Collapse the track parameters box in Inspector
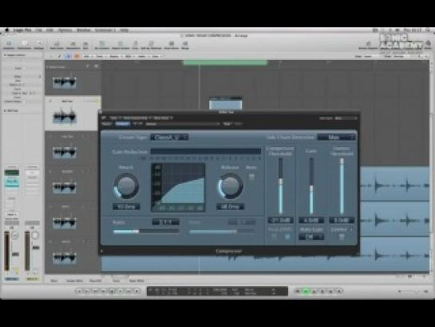 (x=5, y=110)
